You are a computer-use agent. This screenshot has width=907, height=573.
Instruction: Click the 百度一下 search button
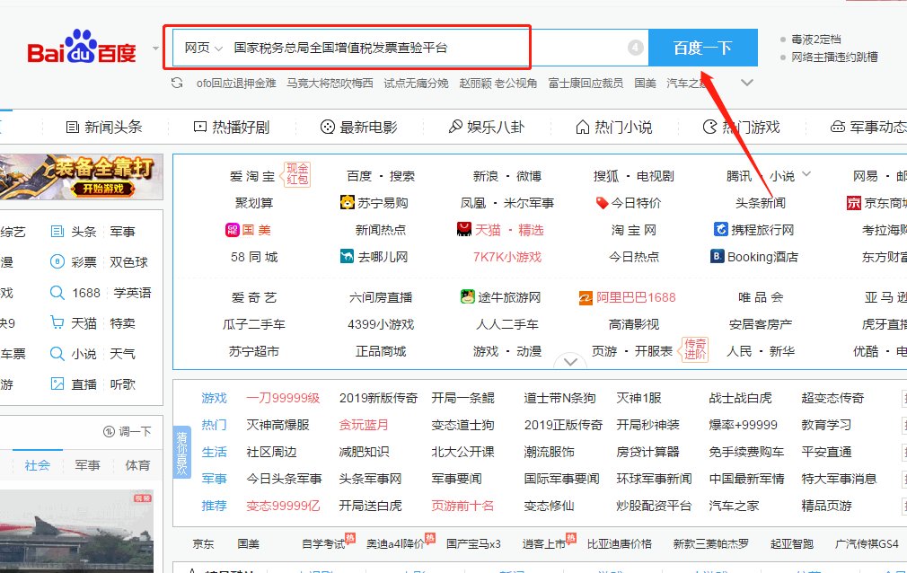point(704,48)
